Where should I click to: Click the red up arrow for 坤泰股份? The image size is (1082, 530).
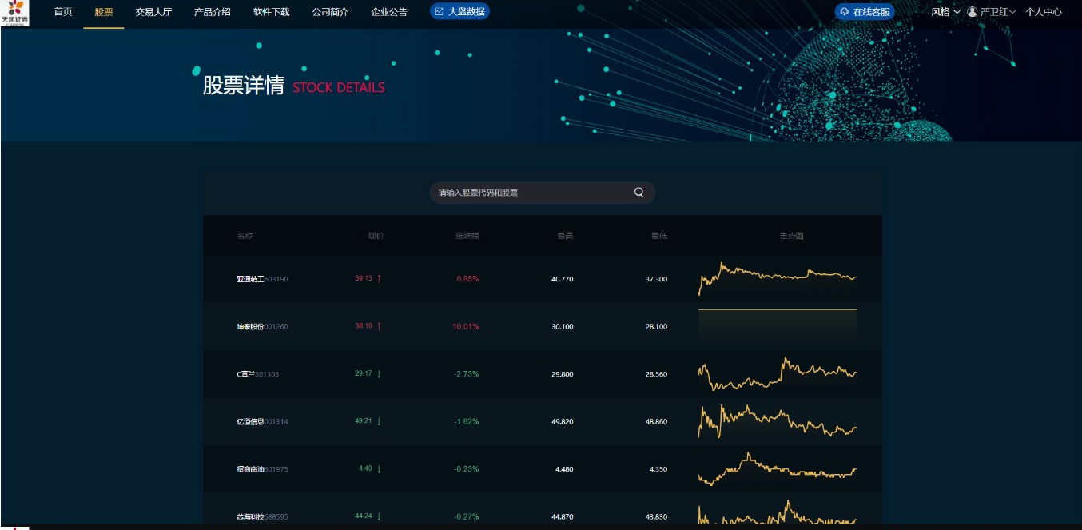point(379,326)
